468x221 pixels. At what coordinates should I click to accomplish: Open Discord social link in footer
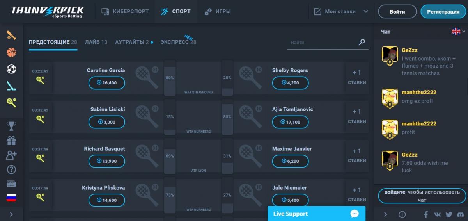[x=460, y=214]
